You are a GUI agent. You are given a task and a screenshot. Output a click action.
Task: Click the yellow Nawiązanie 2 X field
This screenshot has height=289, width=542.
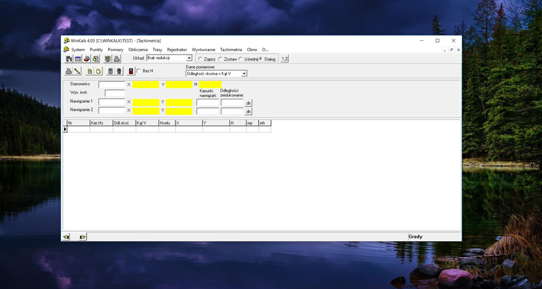(x=146, y=111)
